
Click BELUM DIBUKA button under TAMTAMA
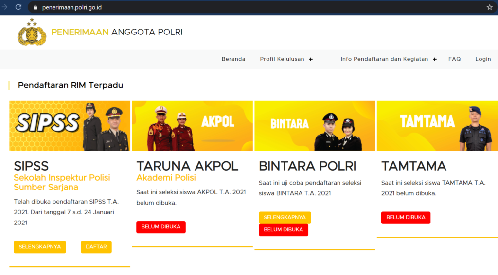(x=406, y=218)
